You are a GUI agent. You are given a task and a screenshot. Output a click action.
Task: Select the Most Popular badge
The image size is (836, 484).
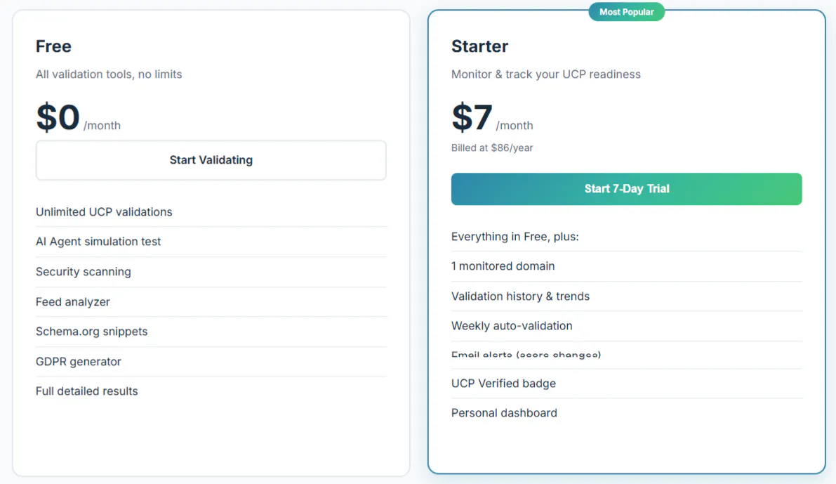(x=626, y=12)
